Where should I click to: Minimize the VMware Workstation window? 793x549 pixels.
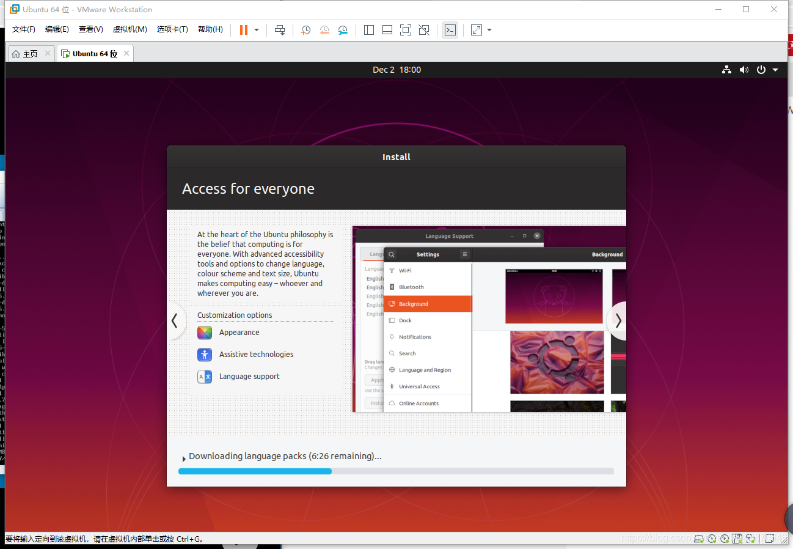click(x=718, y=9)
